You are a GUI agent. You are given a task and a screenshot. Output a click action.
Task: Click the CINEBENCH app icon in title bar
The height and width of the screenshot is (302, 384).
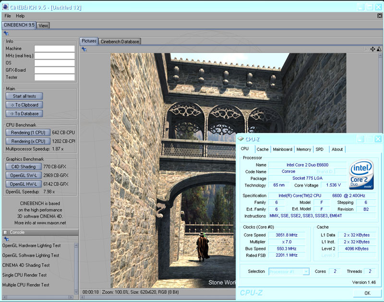pos(5,7)
